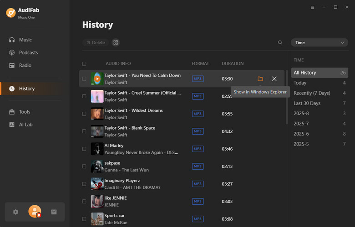355x227 pixels.
Task: Open the Radio section
Action: pyautogui.click(x=20, y=65)
